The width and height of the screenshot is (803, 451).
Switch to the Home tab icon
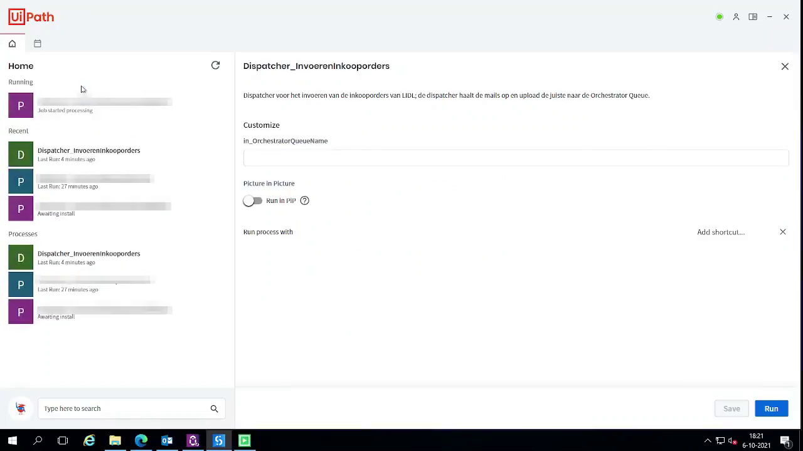click(12, 44)
